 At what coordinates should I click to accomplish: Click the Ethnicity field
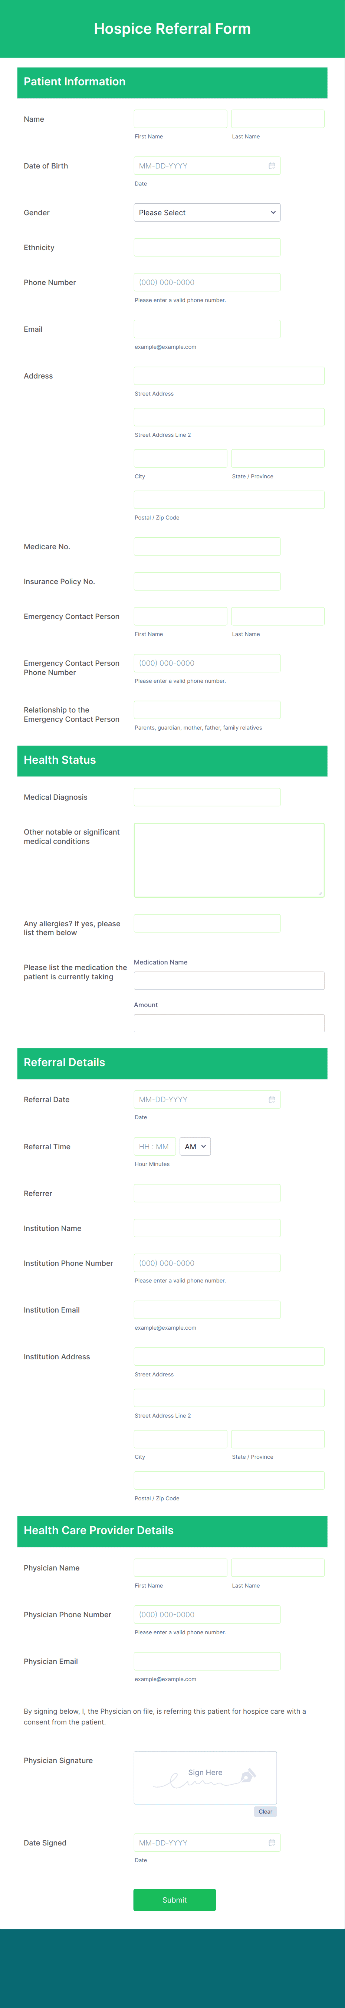pyautogui.click(x=206, y=247)
